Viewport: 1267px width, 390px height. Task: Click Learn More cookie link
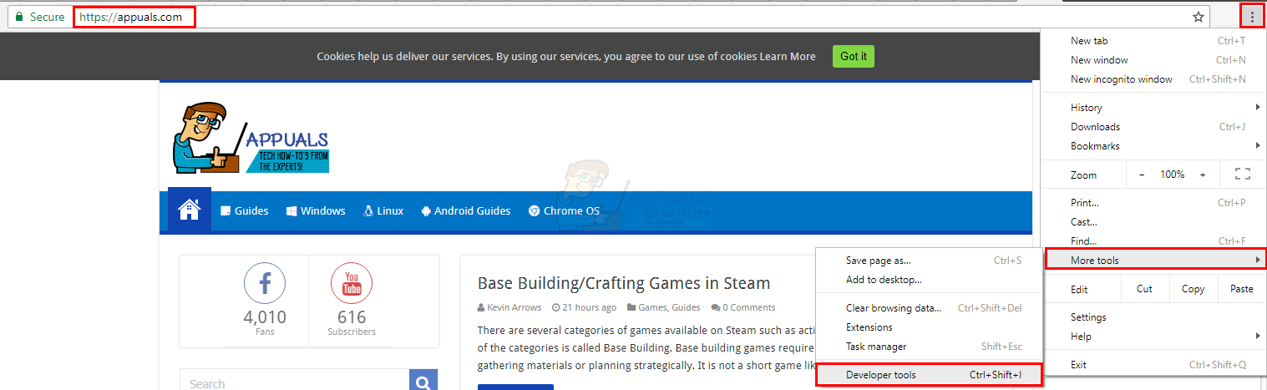[788, 57]
